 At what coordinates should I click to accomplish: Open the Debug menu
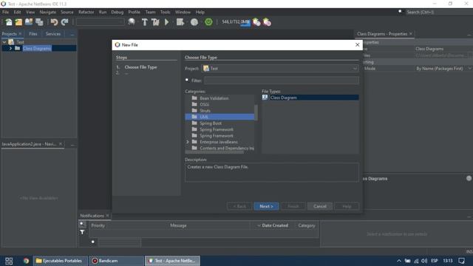117,12
